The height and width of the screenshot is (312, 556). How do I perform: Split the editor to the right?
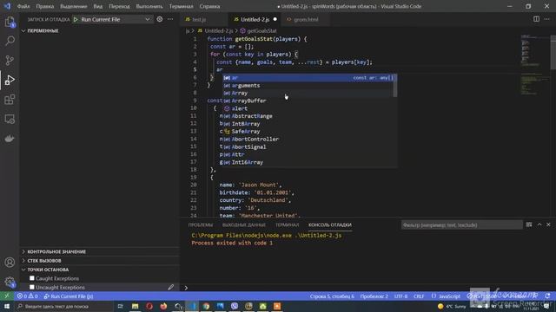pyautogui.click(x=536, y=19)
